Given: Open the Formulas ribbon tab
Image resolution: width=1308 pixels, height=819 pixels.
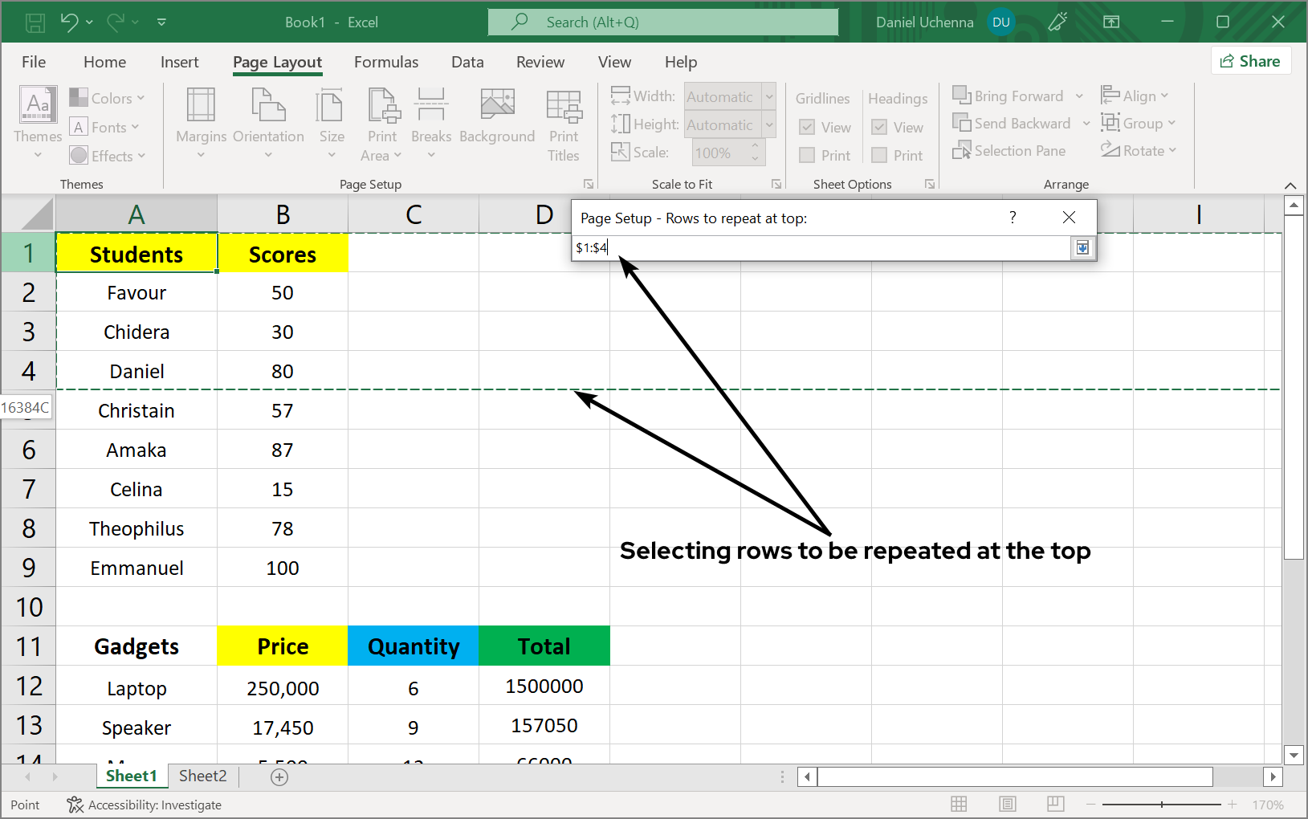Looking at the screenshot, I should click(386, 62).
